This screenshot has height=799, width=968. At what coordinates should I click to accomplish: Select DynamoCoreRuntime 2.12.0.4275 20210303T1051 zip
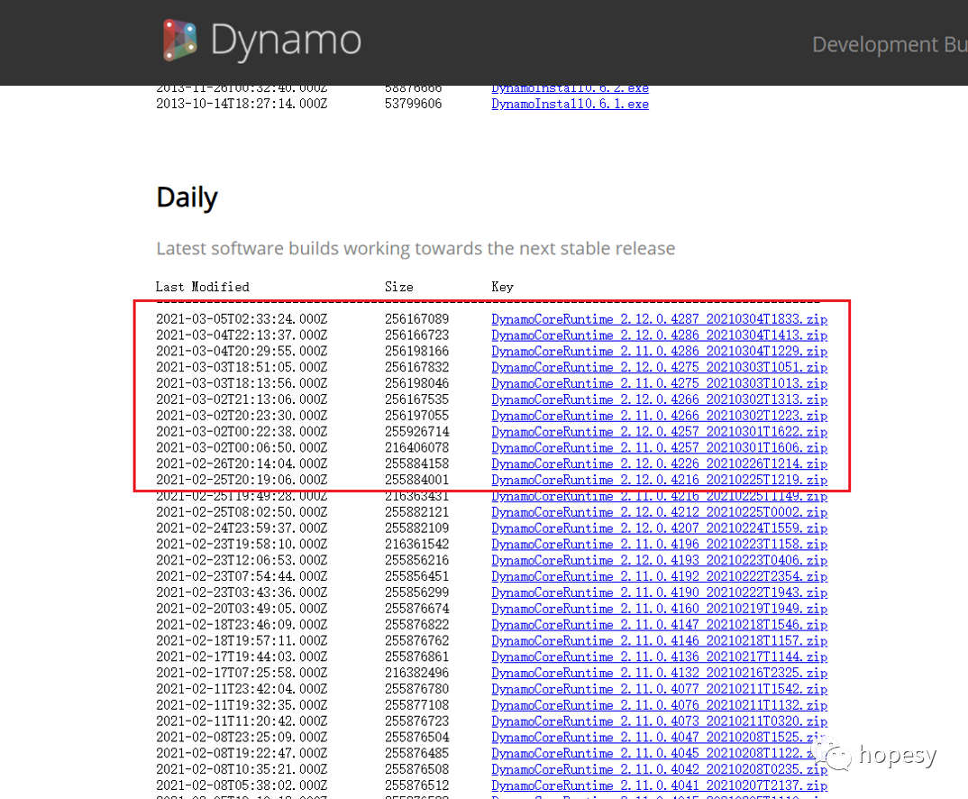(659, 367)
